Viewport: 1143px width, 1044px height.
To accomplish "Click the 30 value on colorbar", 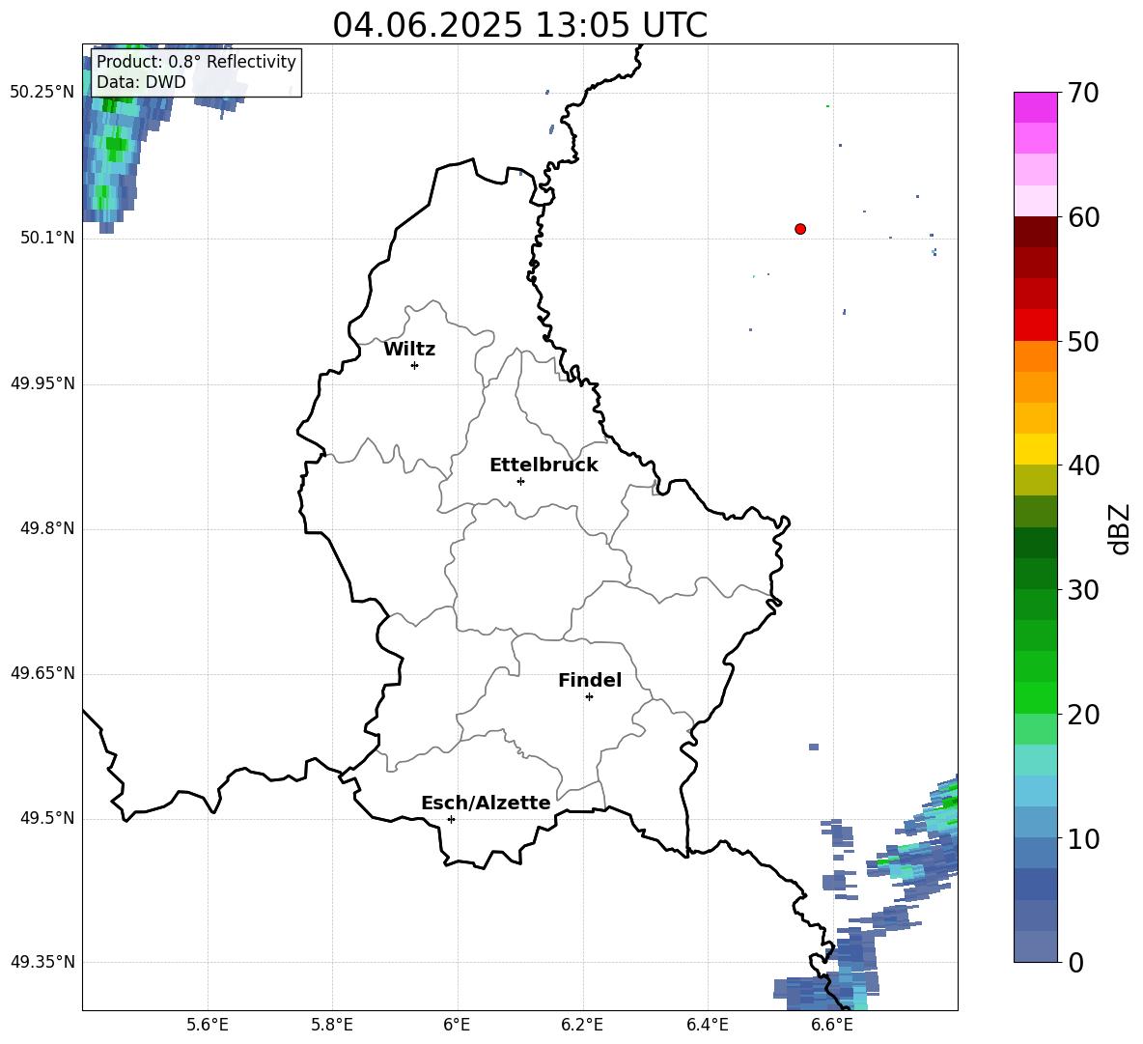I will [x=1083, y=590].
